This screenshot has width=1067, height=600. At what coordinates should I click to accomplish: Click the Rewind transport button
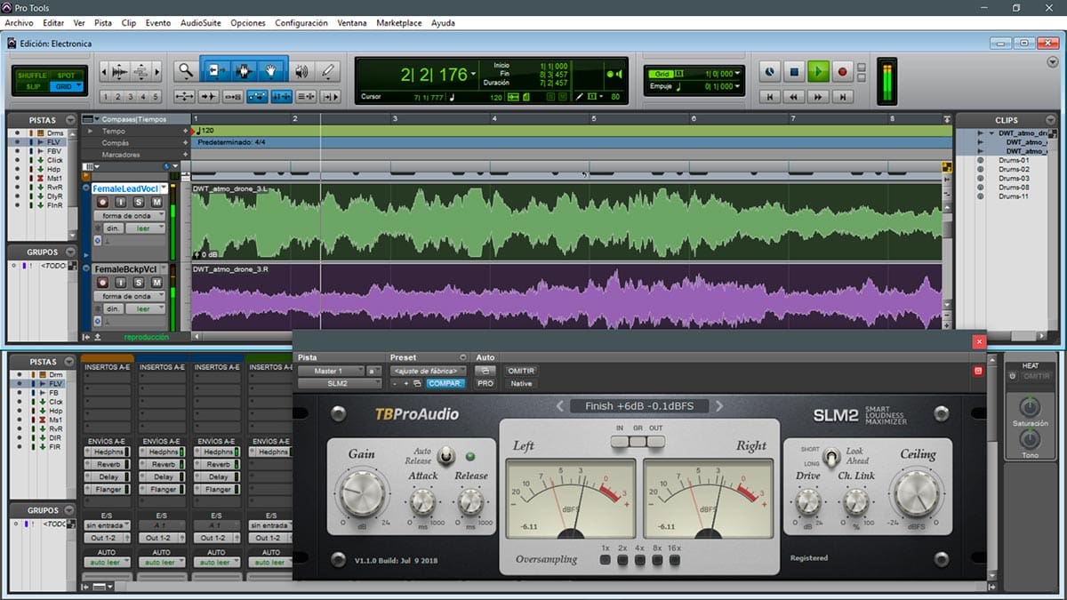click(794, 96)
